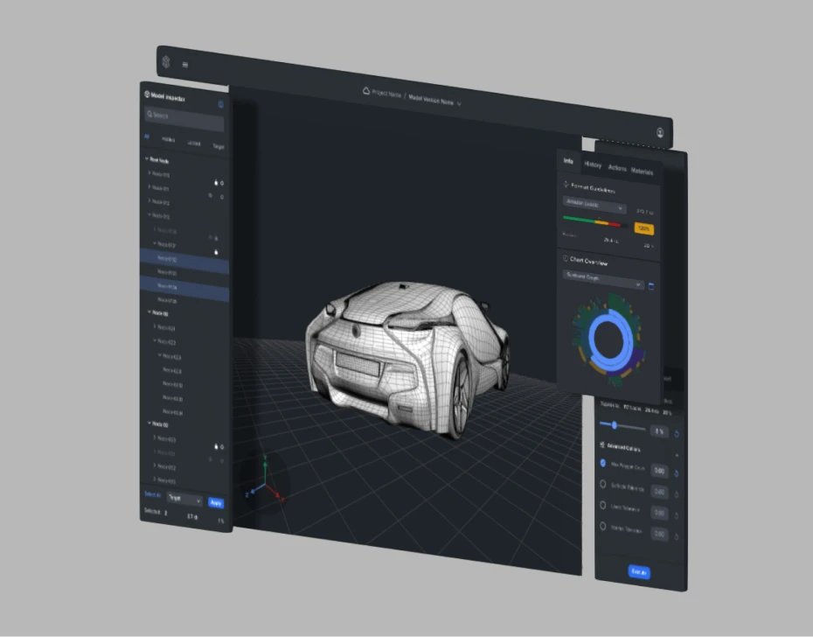This screenshot has width=813, height=637.
Task: Click the 0% reduction value field
Action: (658, 430)
